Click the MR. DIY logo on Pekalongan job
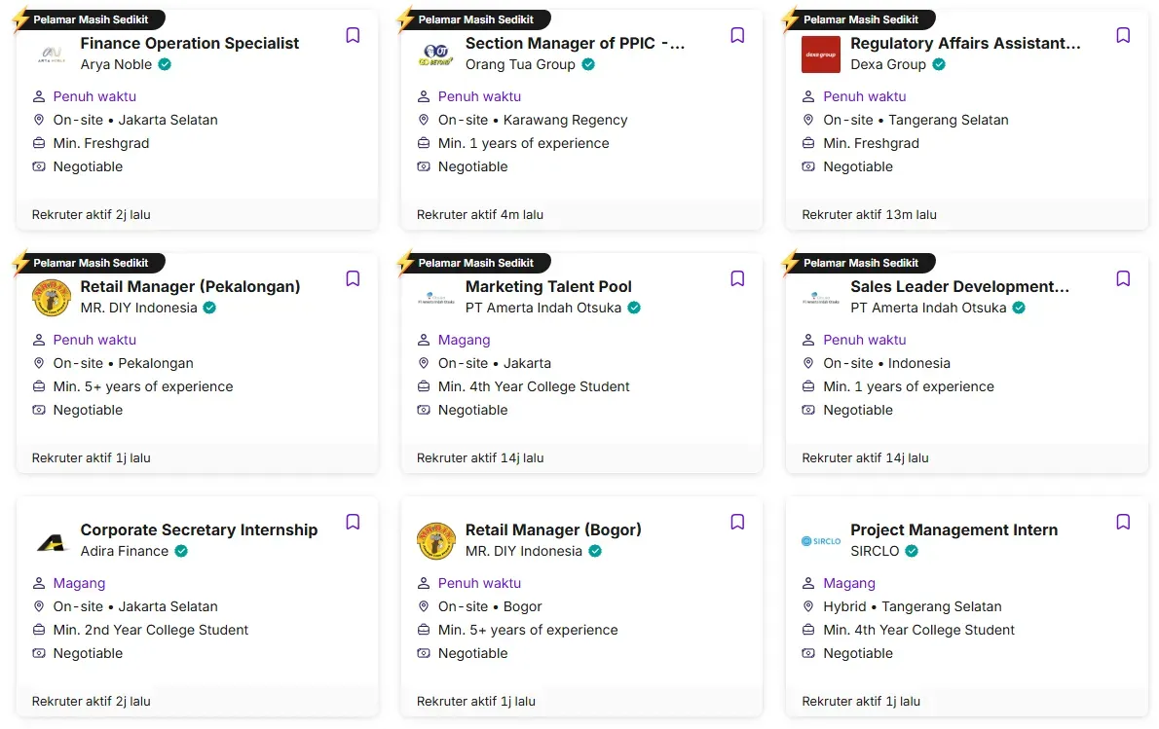 point(51,298)
